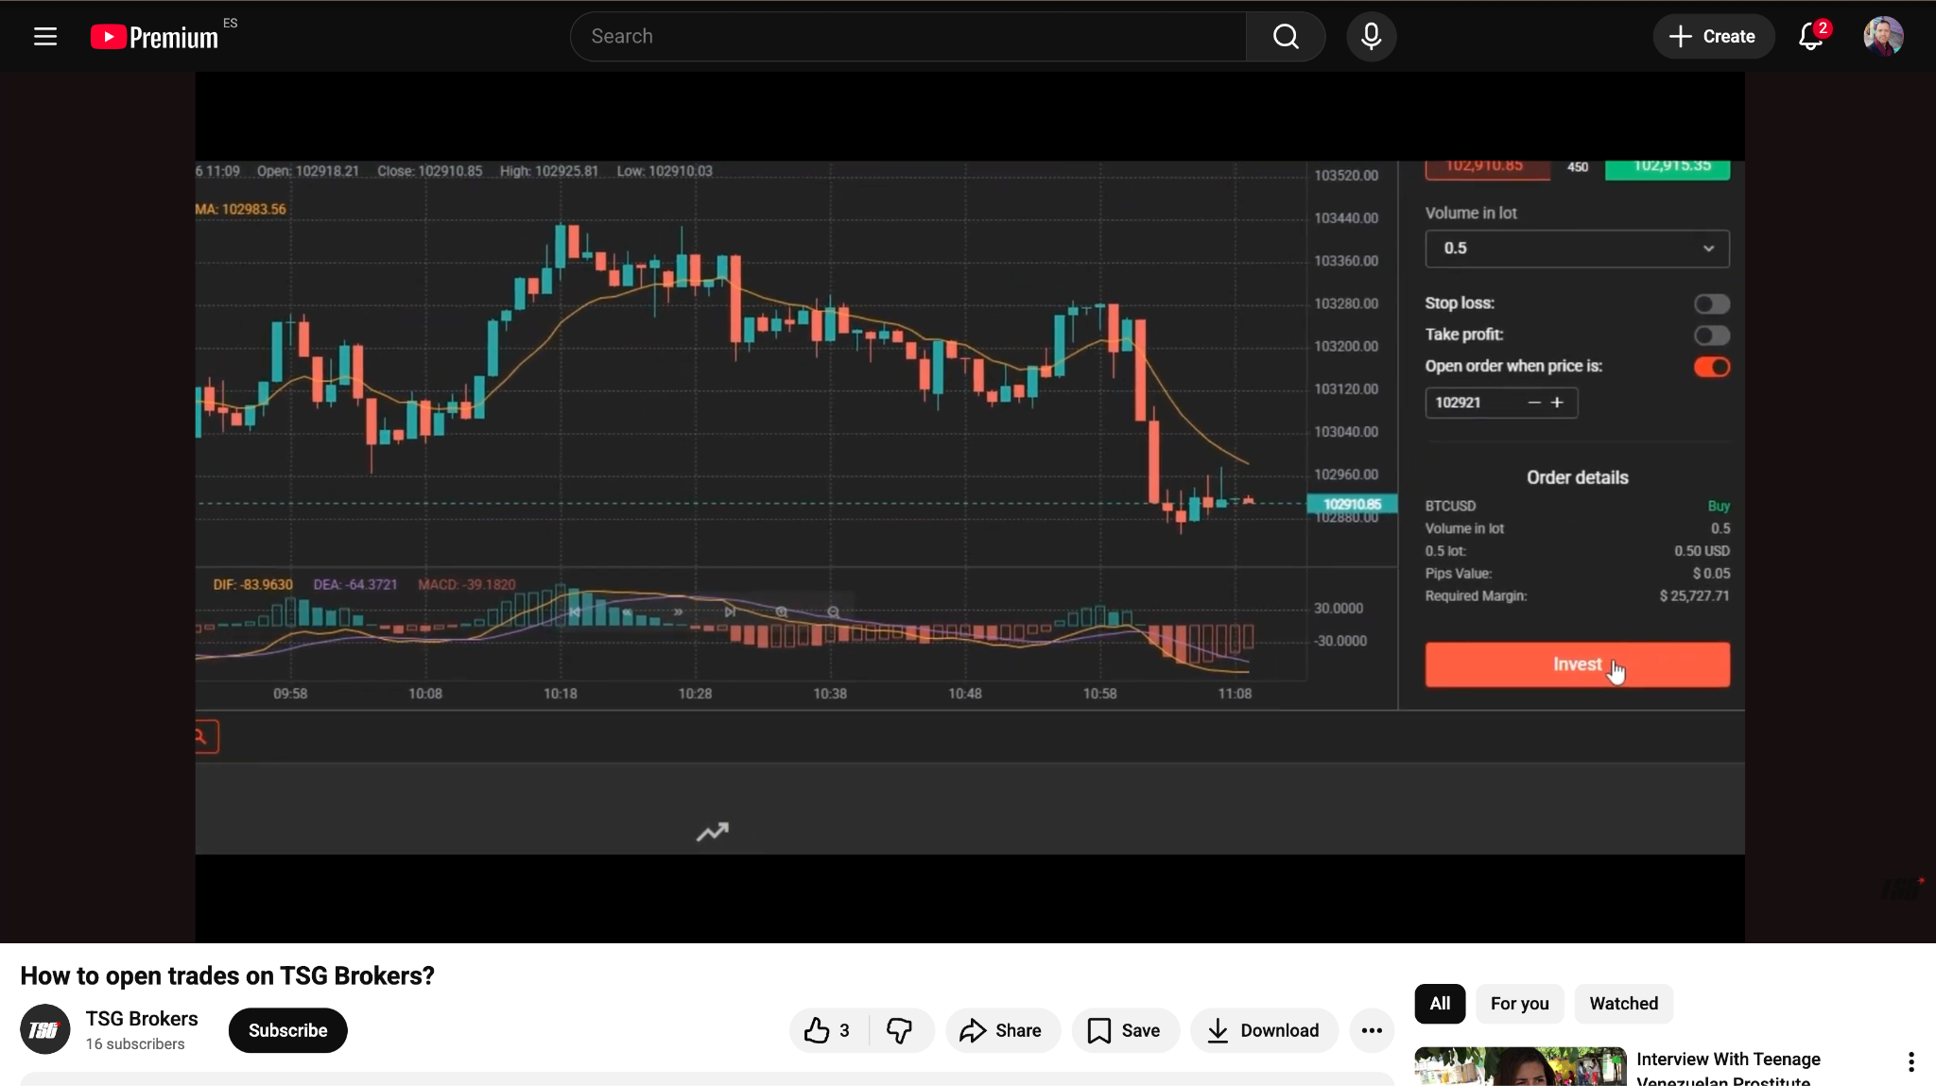The height and width of the screenshot is (1086, 1936).
Task: Dislike the video with thumbs down
Action: point(899,1030)
